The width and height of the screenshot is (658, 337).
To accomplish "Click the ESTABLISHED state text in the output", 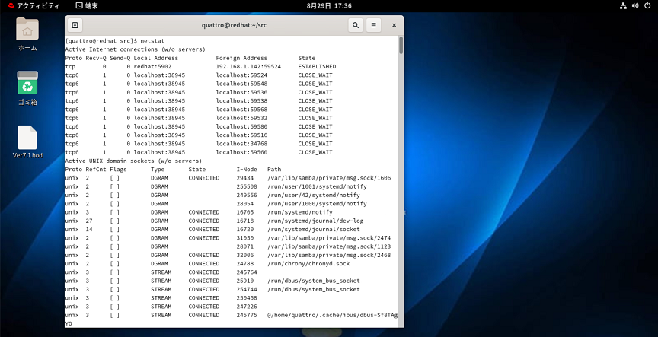I will click(317, 66).
